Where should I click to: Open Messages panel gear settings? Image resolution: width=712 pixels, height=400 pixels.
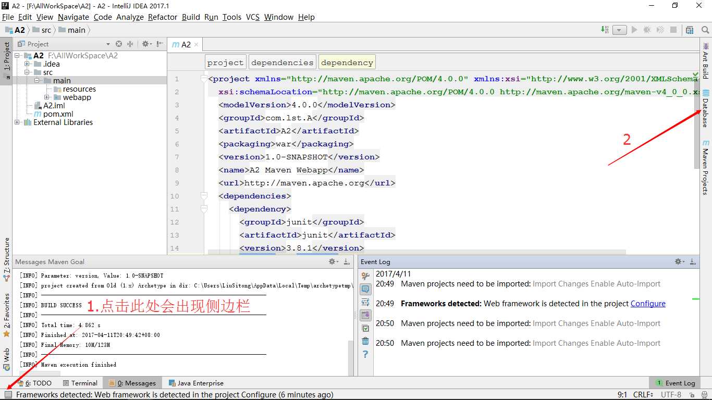tap(334, 261)
